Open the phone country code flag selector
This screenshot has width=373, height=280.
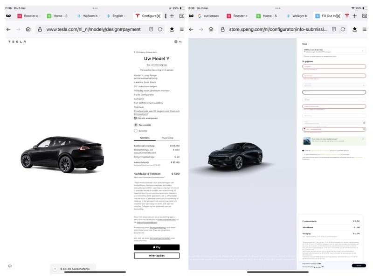304,129
